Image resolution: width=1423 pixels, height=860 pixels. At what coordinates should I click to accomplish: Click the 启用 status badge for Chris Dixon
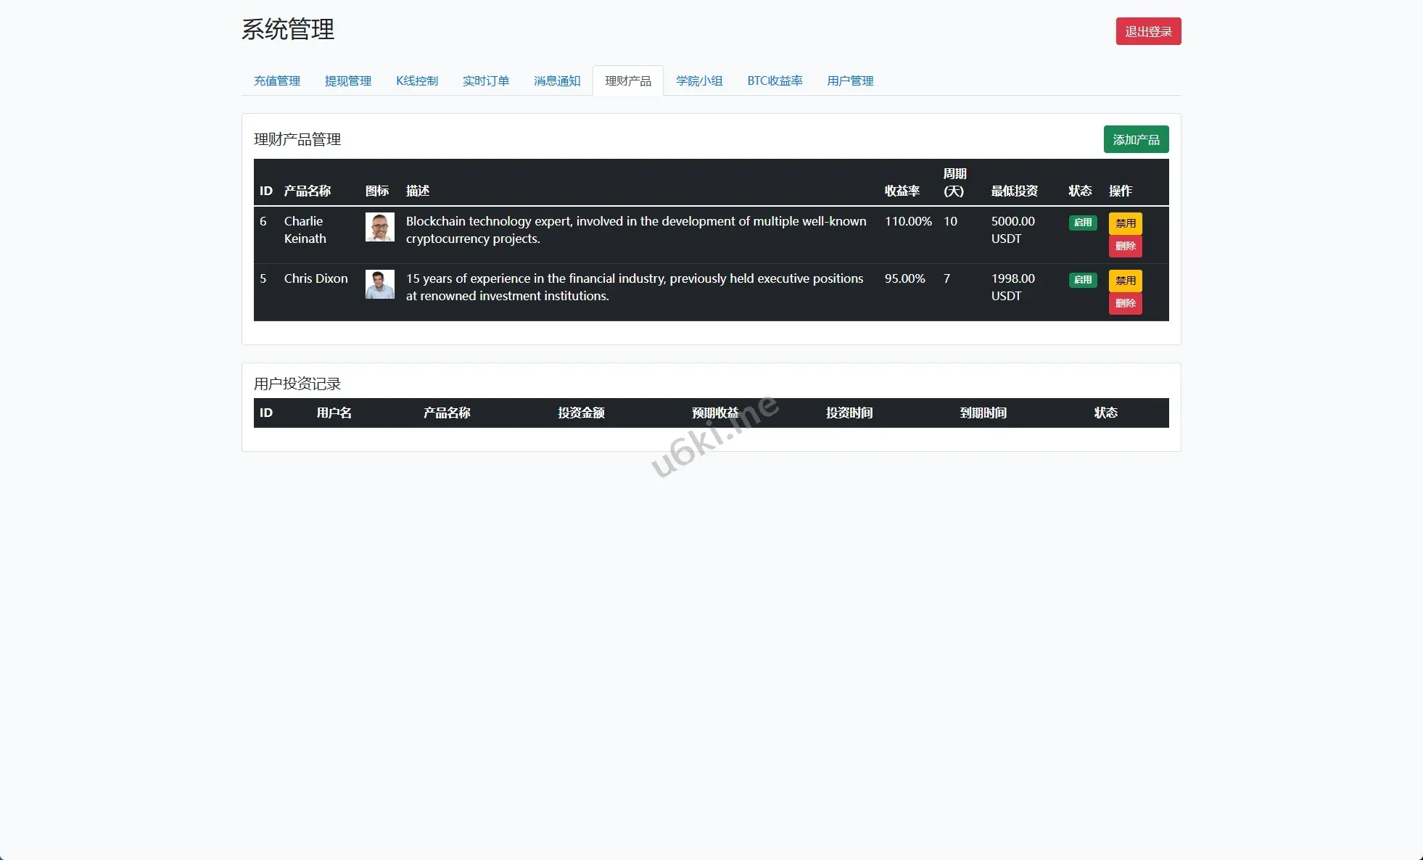pos(1083,280)
